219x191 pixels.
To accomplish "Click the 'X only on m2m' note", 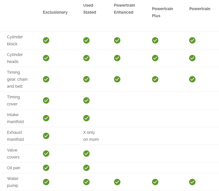I will click(91, 136).
